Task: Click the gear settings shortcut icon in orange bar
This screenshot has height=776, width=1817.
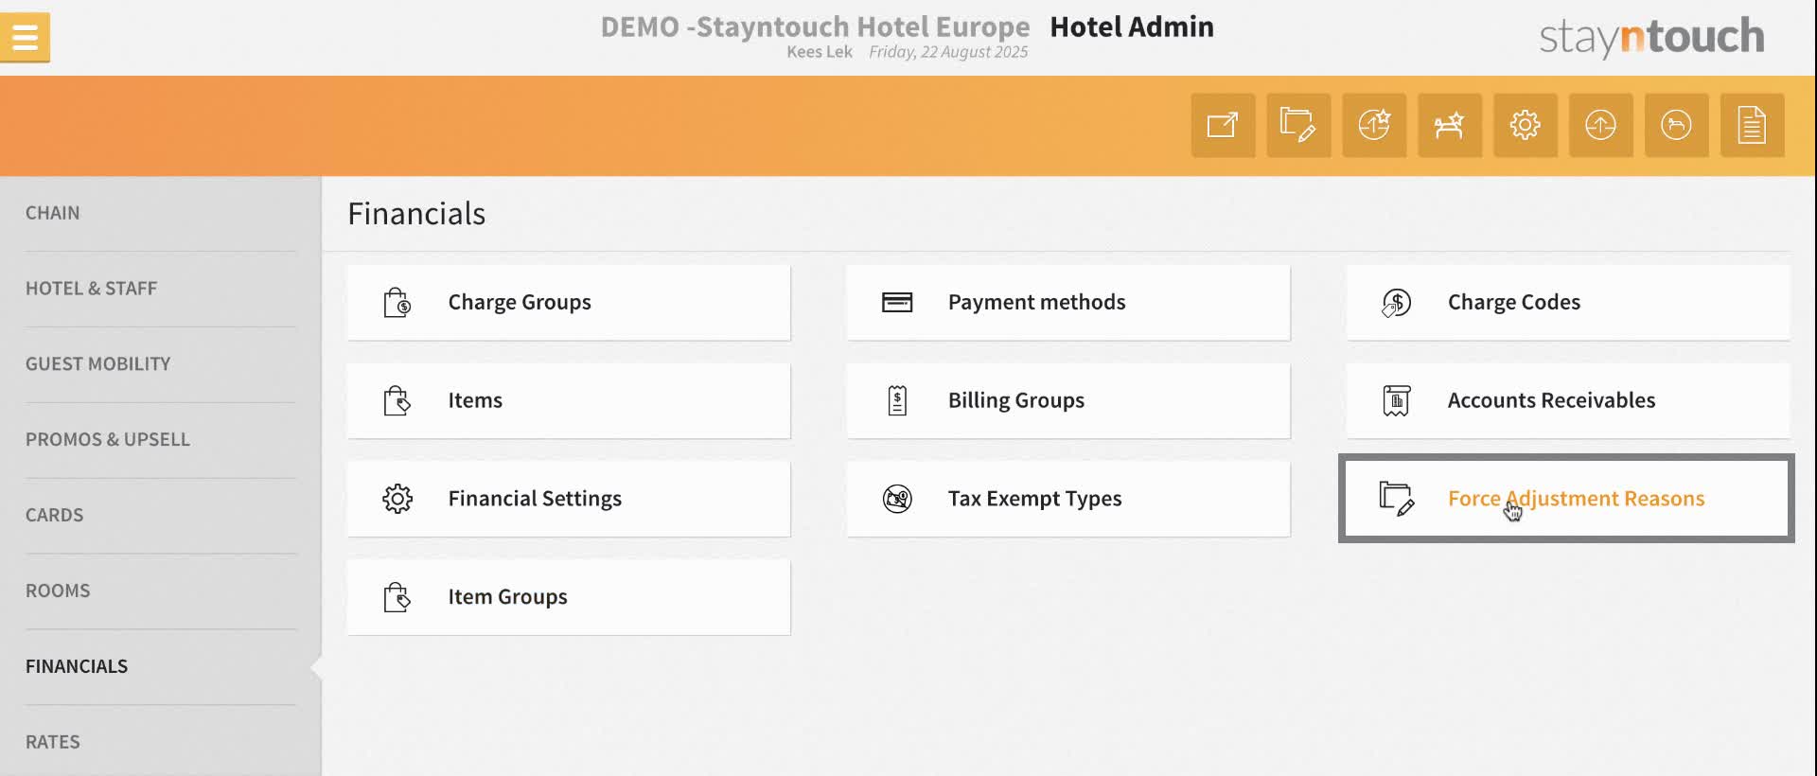Action: pyautogui.click(x=1526, y=125)
